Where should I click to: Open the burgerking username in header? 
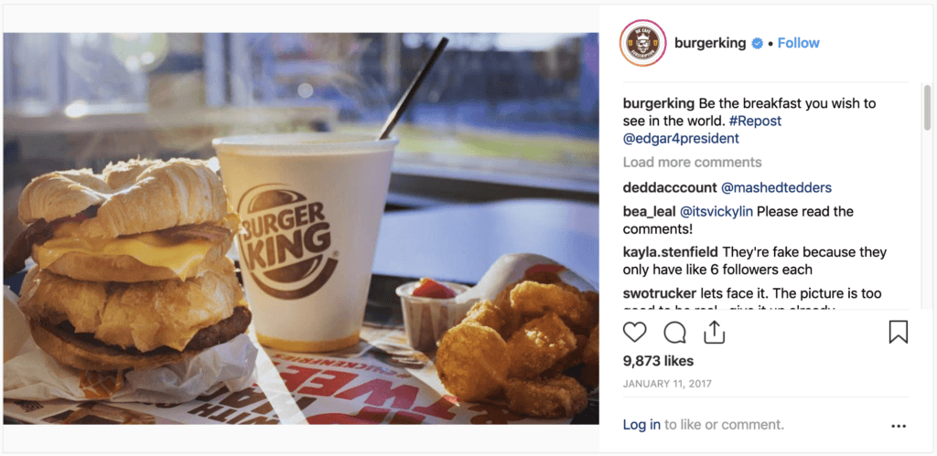[x=710, y=43]
